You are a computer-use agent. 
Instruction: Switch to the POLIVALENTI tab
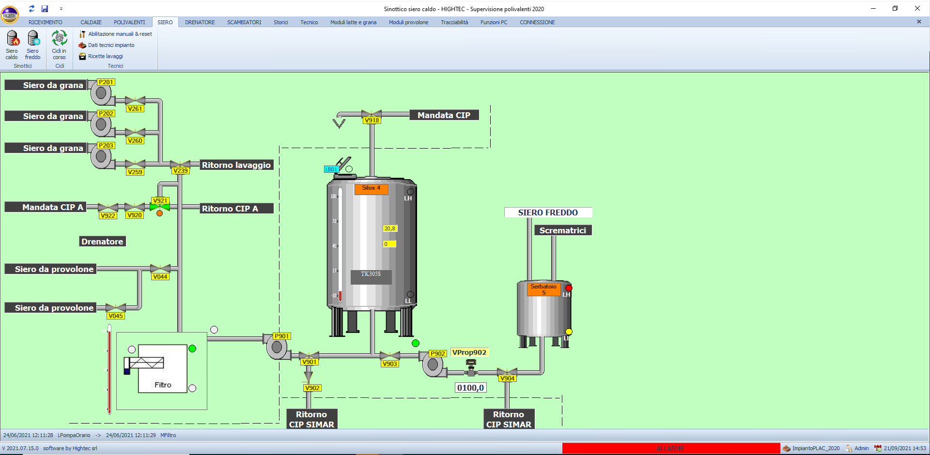click(129, 22)
